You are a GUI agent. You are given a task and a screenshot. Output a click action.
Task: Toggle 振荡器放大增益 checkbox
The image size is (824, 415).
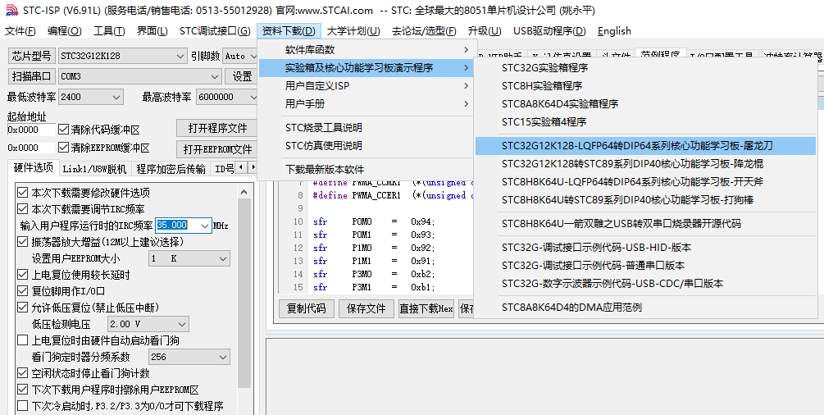pyautogui.click(x=23, y=242)
